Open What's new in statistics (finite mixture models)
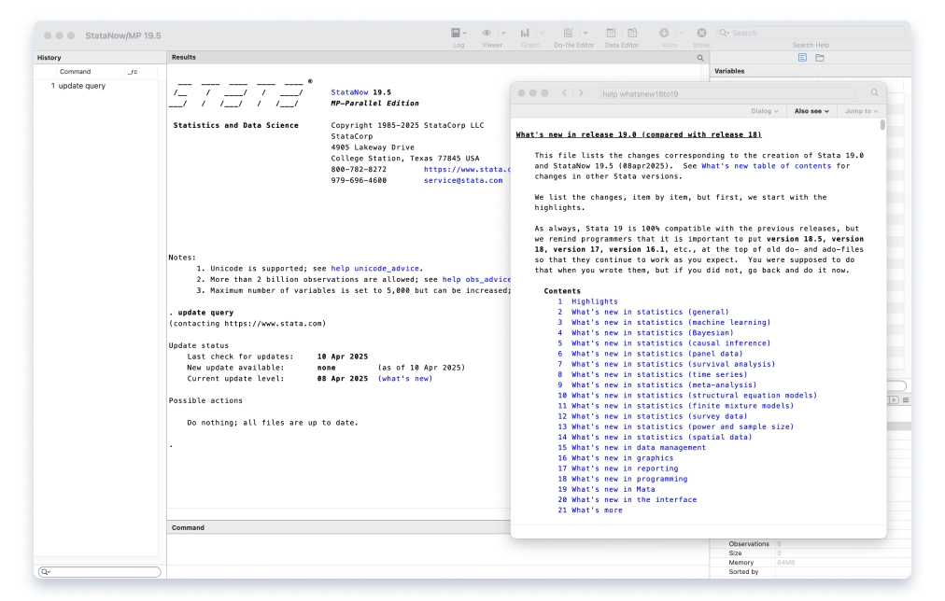 pos(683,406)
